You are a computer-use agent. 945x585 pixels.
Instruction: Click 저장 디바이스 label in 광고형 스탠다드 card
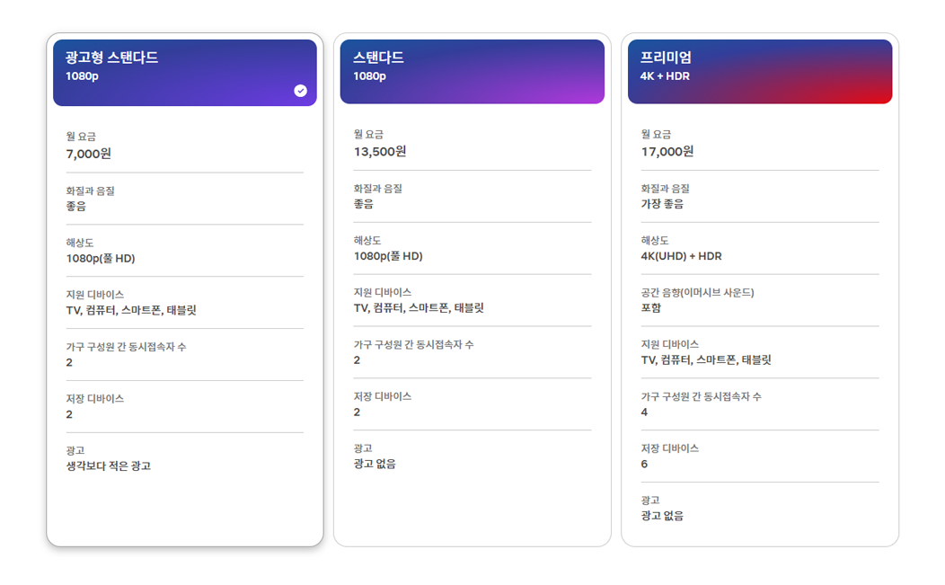(94, 399)
